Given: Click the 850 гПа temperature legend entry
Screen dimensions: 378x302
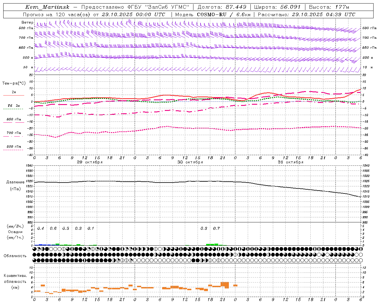Looking at the screenshot, I should 14,119.
